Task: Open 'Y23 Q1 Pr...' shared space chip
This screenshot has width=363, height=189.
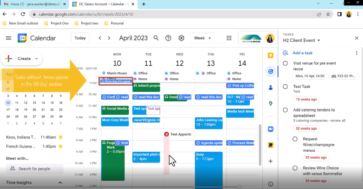Action: 344,76
